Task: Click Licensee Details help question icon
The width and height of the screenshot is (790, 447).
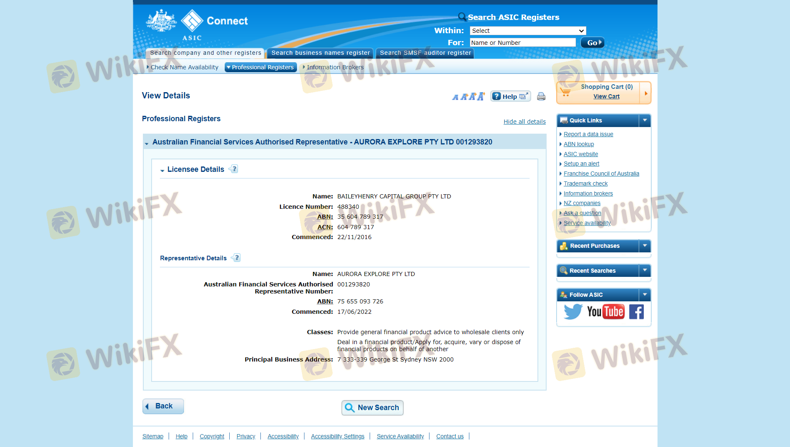Action: click(234, 169)
